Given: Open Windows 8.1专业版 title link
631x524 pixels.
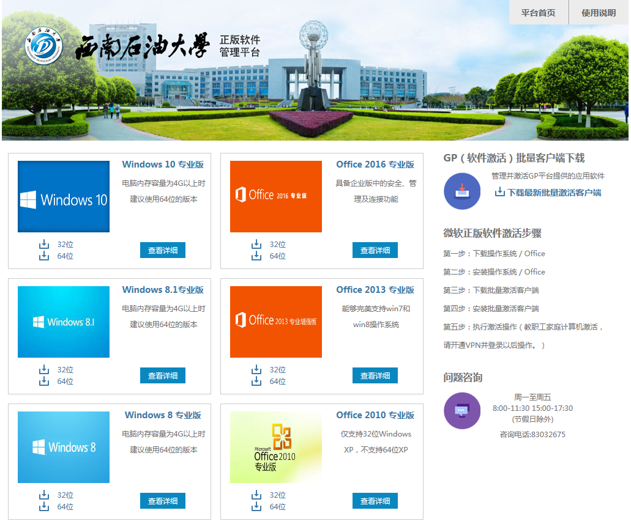Looking at the screenshot, I should [163, 290].
